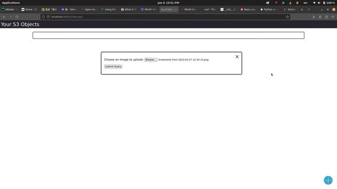Switch to the curl - The... tab
Image resolution: width=337 pixels, height=189 pixels.
click(x=209, y=9)
